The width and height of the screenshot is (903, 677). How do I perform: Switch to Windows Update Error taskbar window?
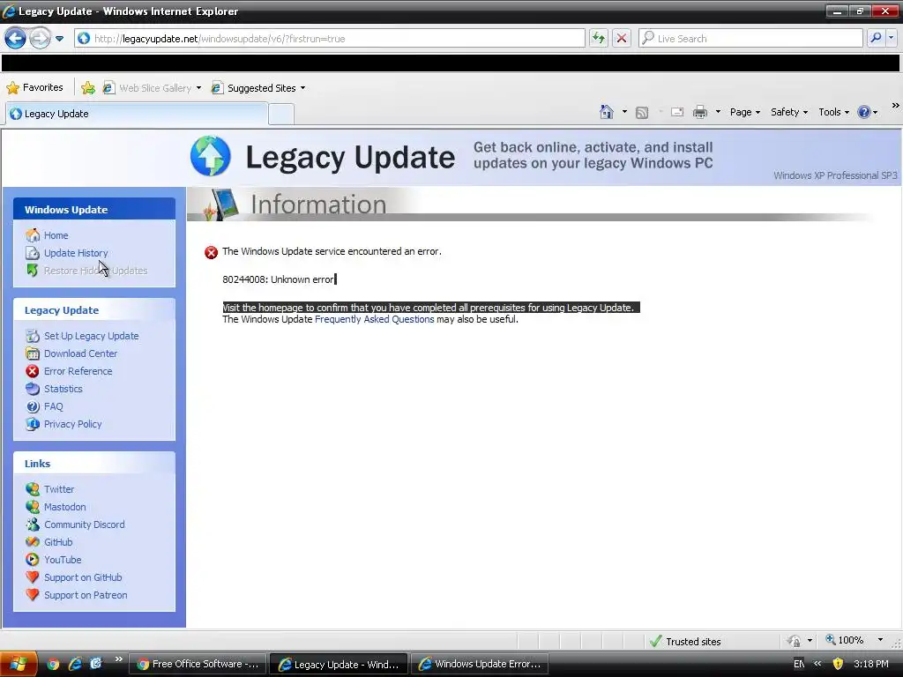tap(479, 664)
